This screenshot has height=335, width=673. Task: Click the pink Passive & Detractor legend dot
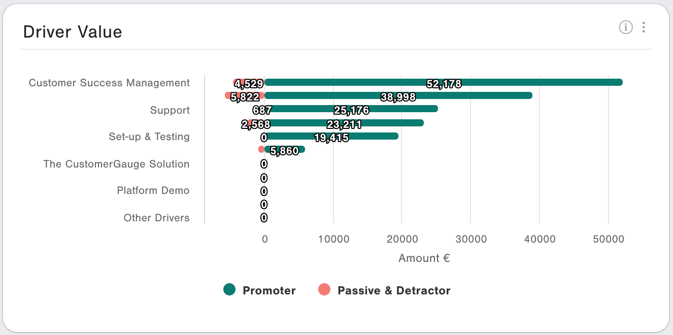click(324, 290)
